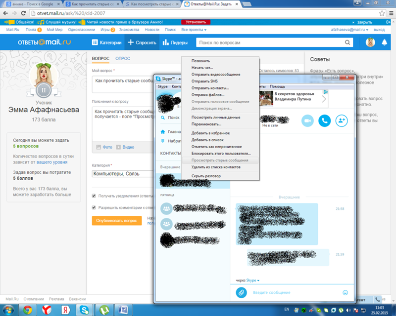
Task: Click Опубликовать вопрос button
Action: pyautogui.click(x=117, y=221)
